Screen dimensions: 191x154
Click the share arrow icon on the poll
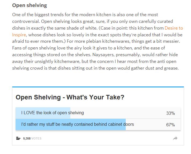coord(175,138)
